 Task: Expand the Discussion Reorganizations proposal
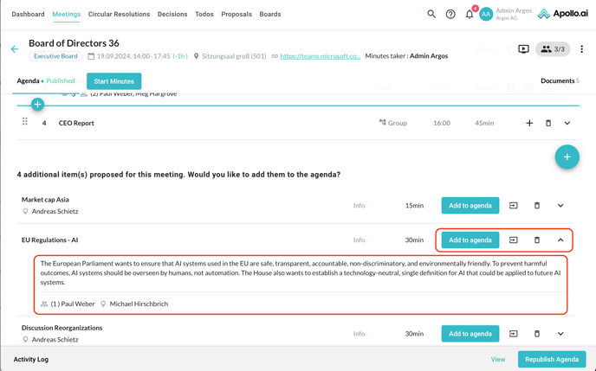click(x=560, y=334)
